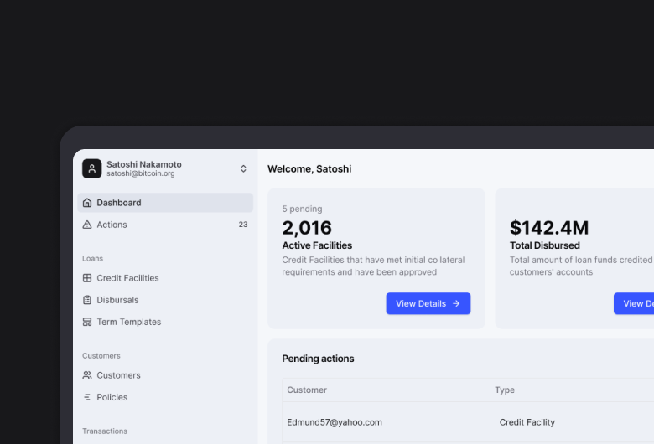Select Disbursals in the sidebar
Screen dimensions: 654x444
117,300
